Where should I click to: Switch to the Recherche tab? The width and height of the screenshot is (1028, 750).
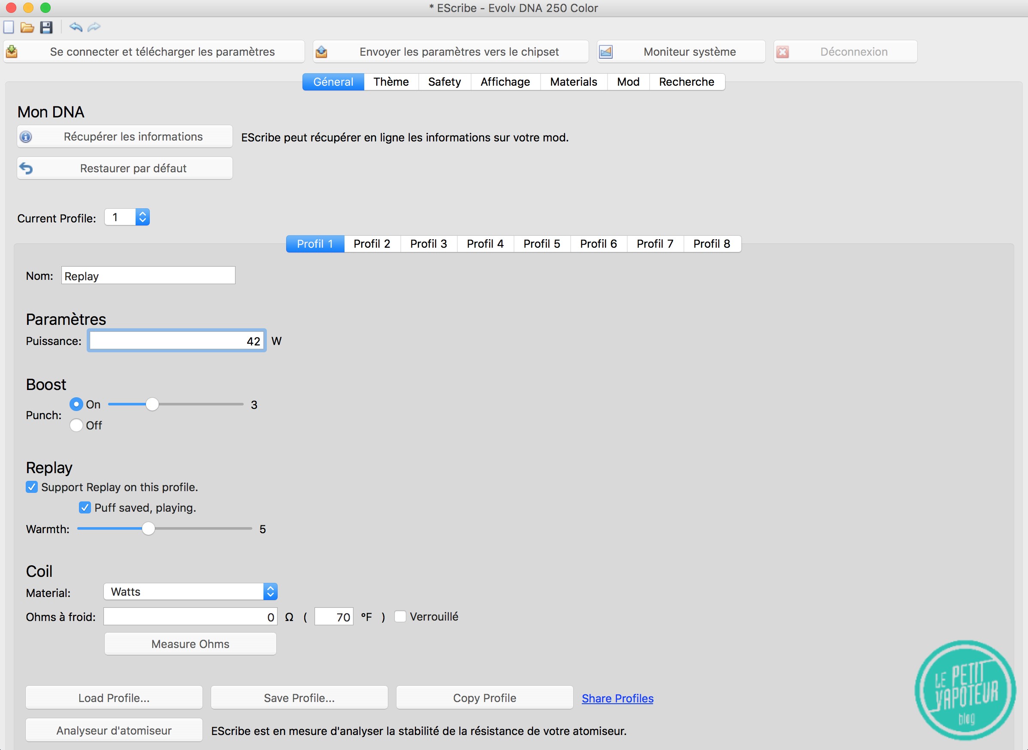pyautogui.click(x=687, y=82)
